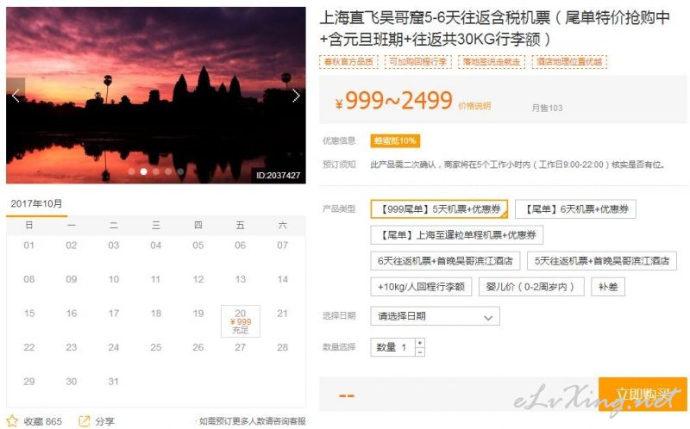Click the star icon next to 收藏
Screen dimensions: 690x429
coord(12,421)
